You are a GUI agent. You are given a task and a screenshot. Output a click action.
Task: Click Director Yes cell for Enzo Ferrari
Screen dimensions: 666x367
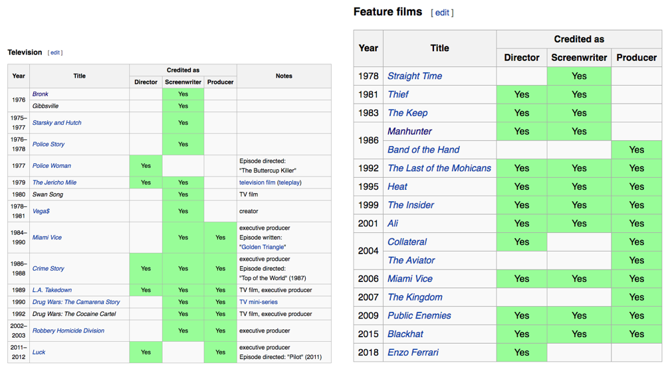522,352
